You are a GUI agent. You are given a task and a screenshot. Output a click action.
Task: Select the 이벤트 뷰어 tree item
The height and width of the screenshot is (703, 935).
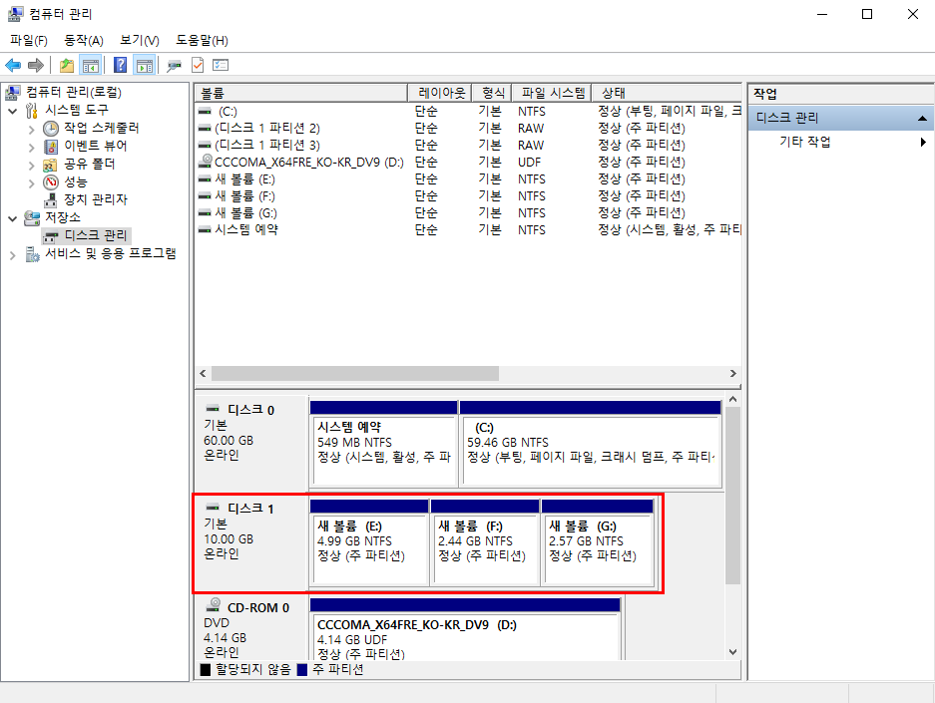point(96,146)
